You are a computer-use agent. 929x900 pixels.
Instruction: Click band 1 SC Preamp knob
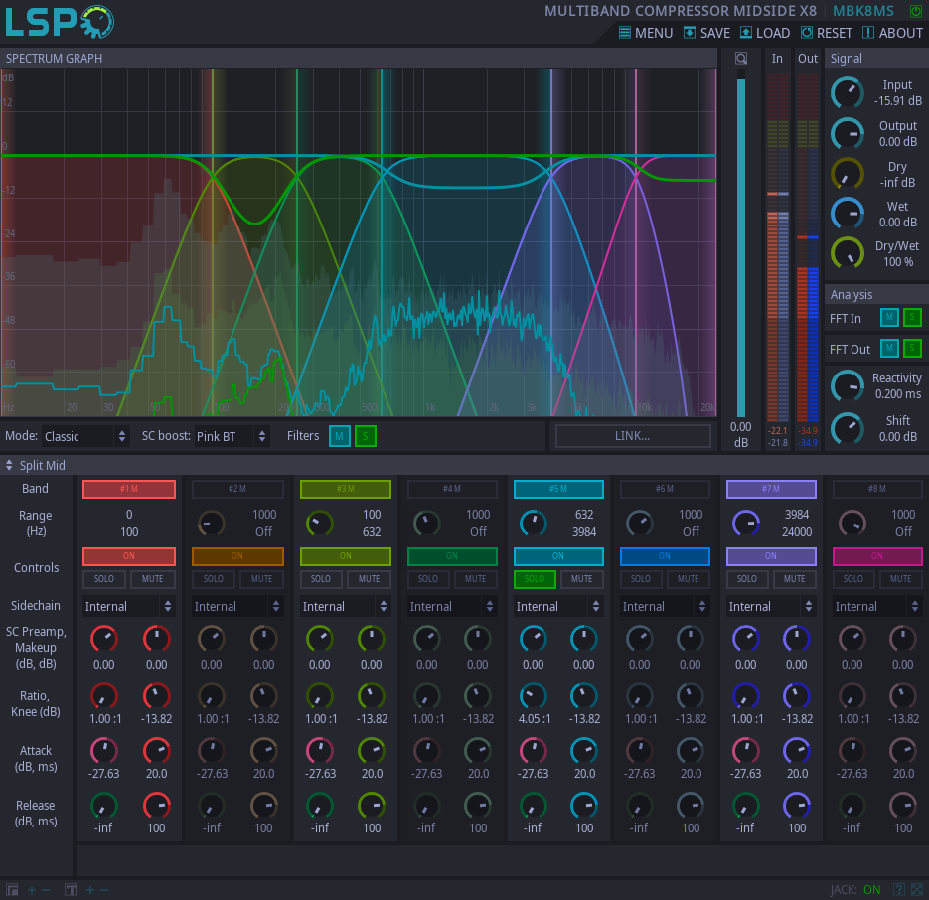(103, 639)
